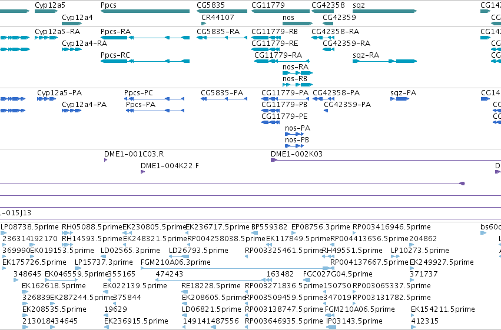Click EST label BP559382
The width and height of the screenshot is (501, 330).
(270, 227)
